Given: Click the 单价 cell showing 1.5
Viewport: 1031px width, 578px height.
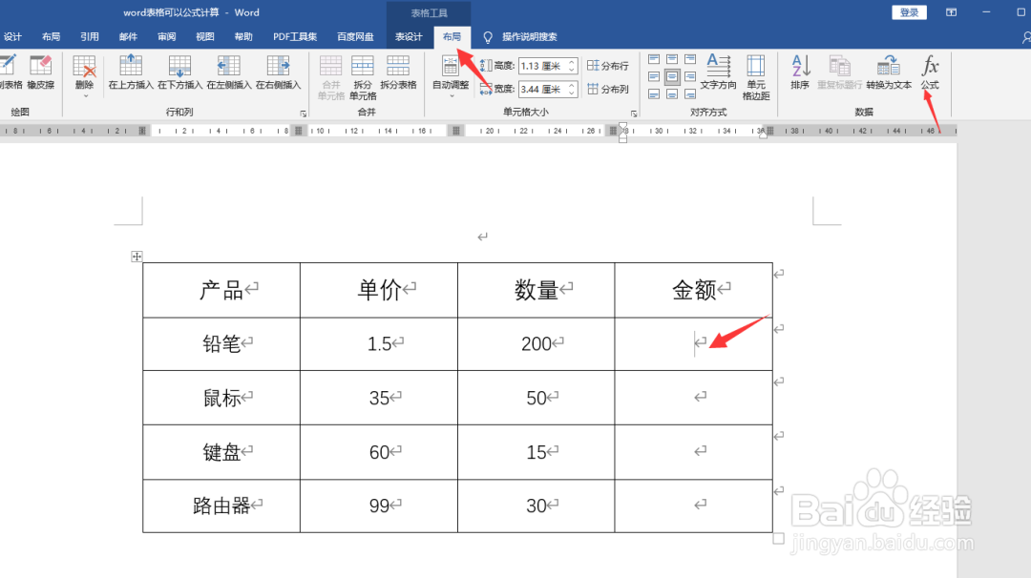Looking at the screenshot, I should pos(379,343).
